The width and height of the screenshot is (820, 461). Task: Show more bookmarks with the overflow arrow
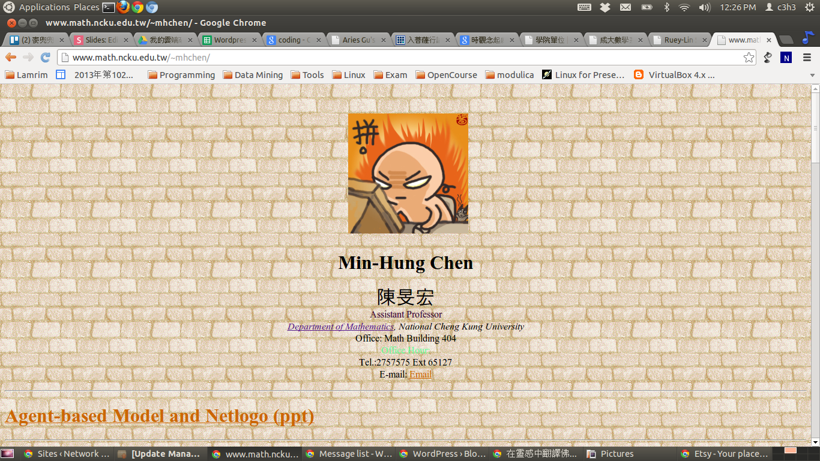point(813,75)
